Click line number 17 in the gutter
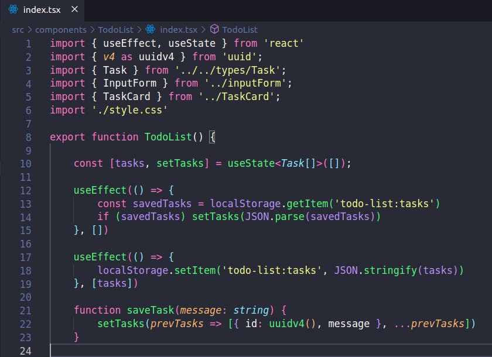Screen dimensions: 492x357 tap(26, 256)
